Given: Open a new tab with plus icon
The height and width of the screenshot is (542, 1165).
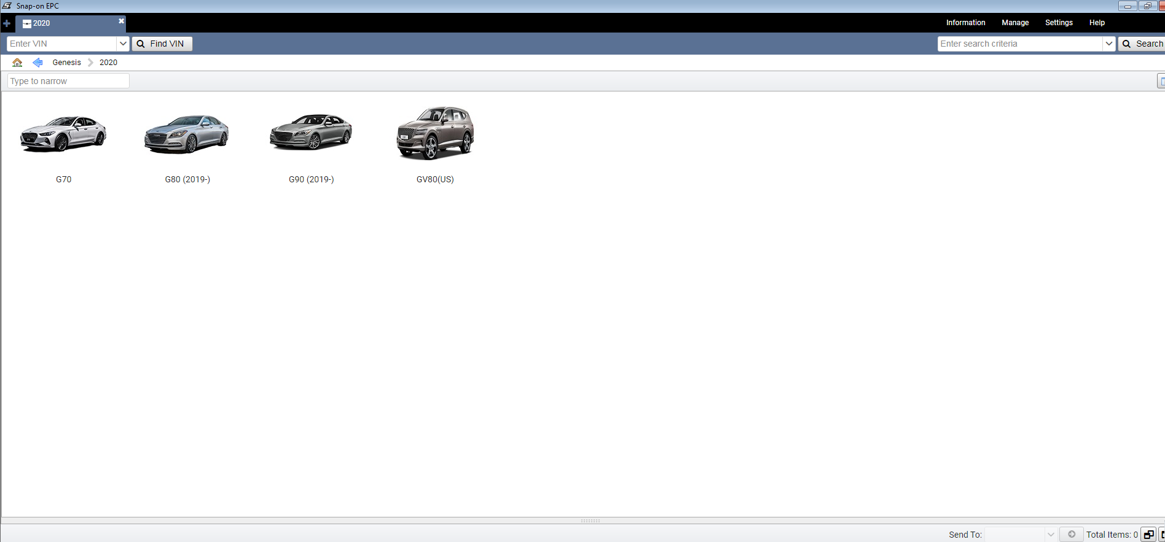Looking at the screenshot, I should 7,23.
